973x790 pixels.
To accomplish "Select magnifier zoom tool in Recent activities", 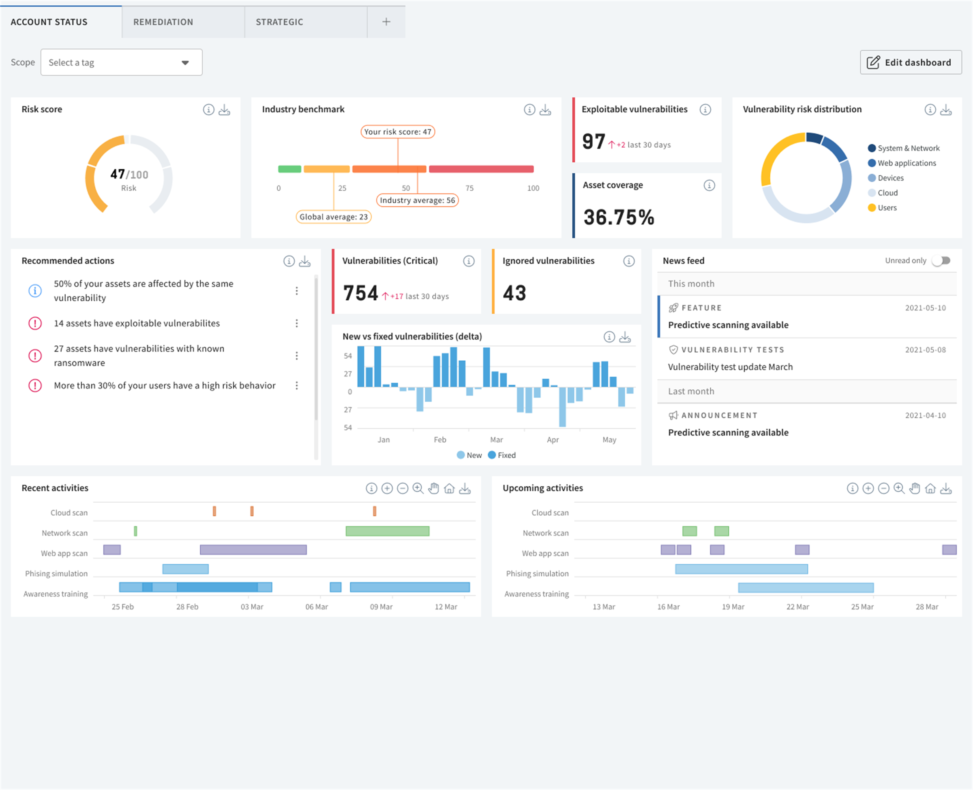I will pos(418,489).
